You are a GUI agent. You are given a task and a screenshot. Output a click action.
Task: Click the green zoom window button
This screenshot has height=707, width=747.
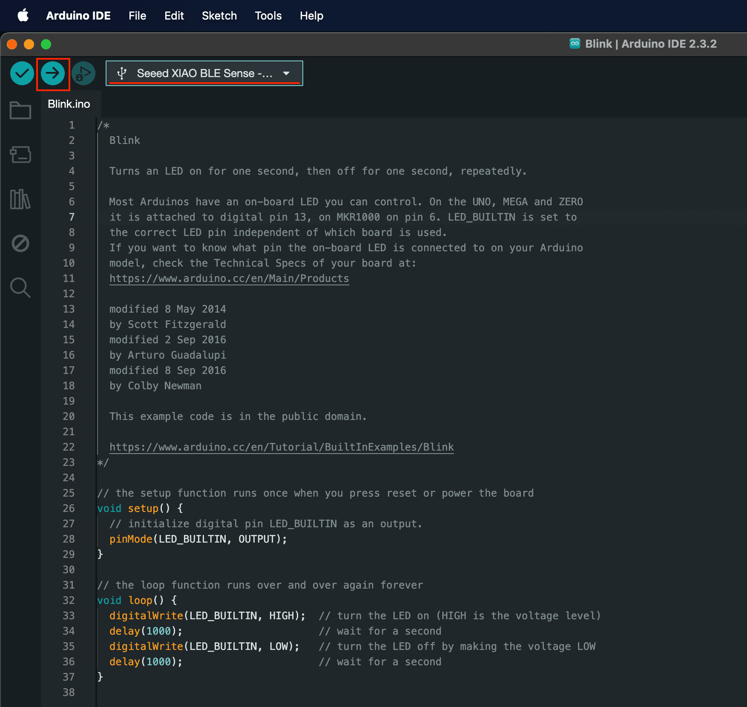pos(46,44)
